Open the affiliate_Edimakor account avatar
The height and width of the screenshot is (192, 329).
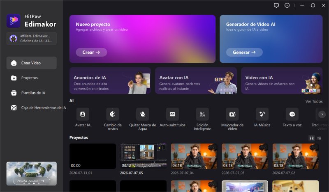[x=13, y=39]
